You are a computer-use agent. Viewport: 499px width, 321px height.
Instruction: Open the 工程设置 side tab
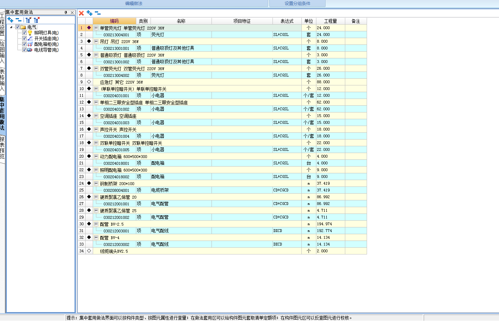click(x=2, y=25)
